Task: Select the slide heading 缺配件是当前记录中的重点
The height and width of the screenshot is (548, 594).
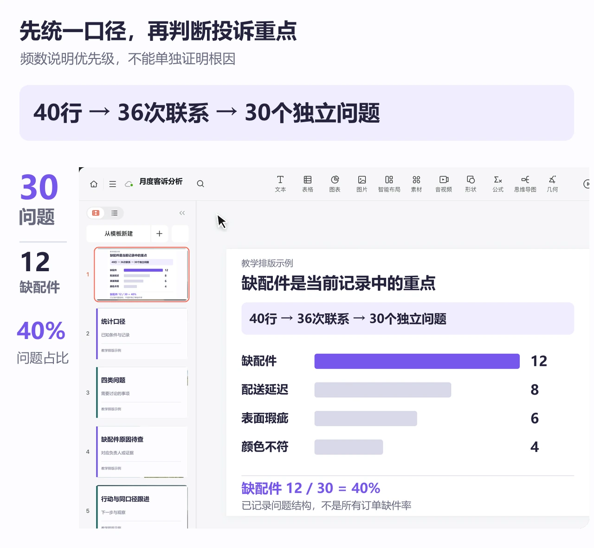Action: coord(338,283)
